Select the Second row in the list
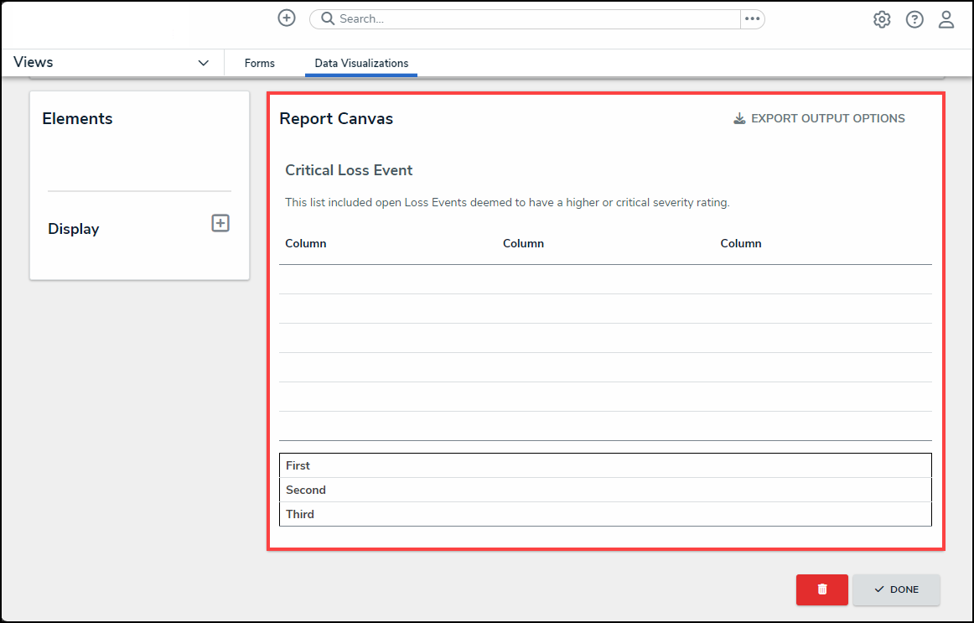This screenshot has width=974, height=623. 604,490
